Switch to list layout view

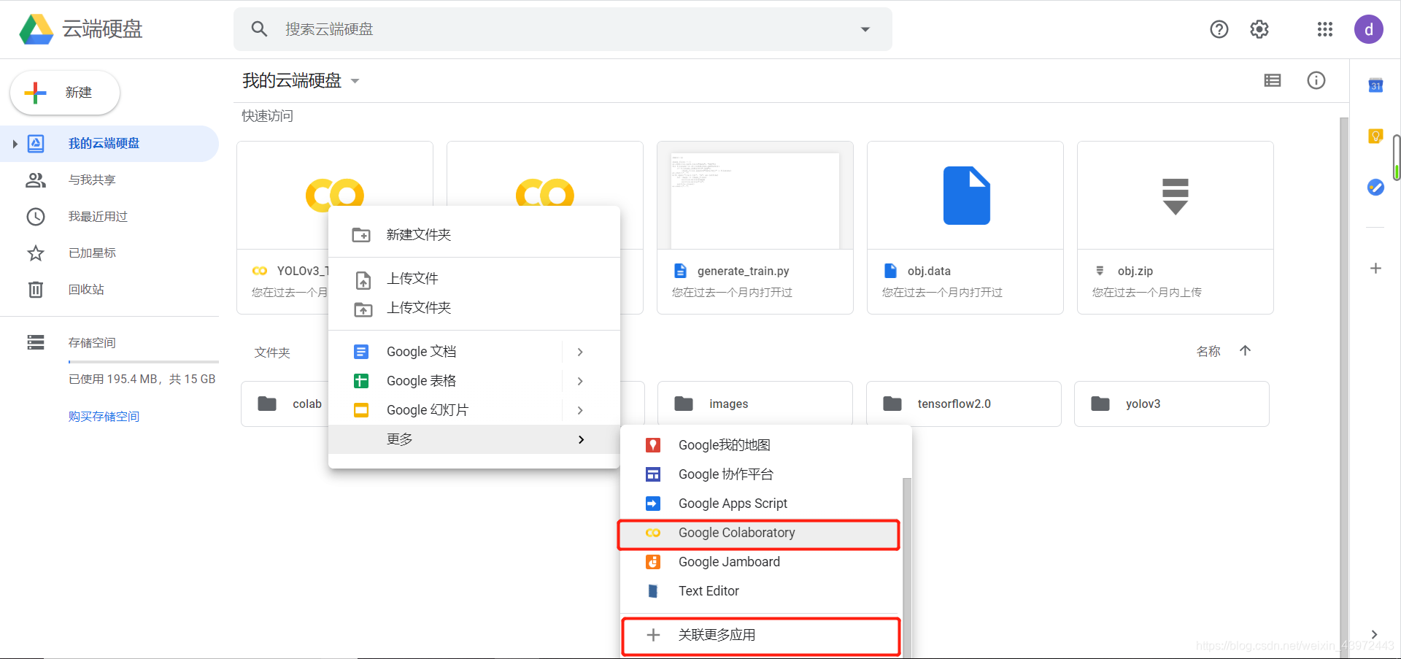click(1273, 80)
